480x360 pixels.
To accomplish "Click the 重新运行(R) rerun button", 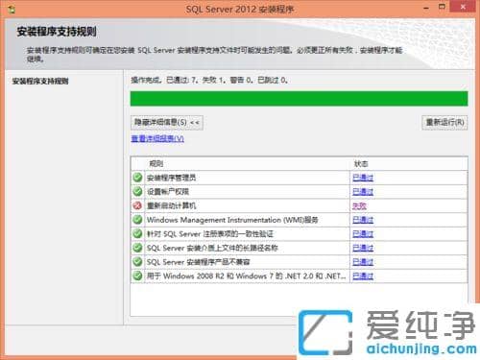I will (x=444, y=123).
